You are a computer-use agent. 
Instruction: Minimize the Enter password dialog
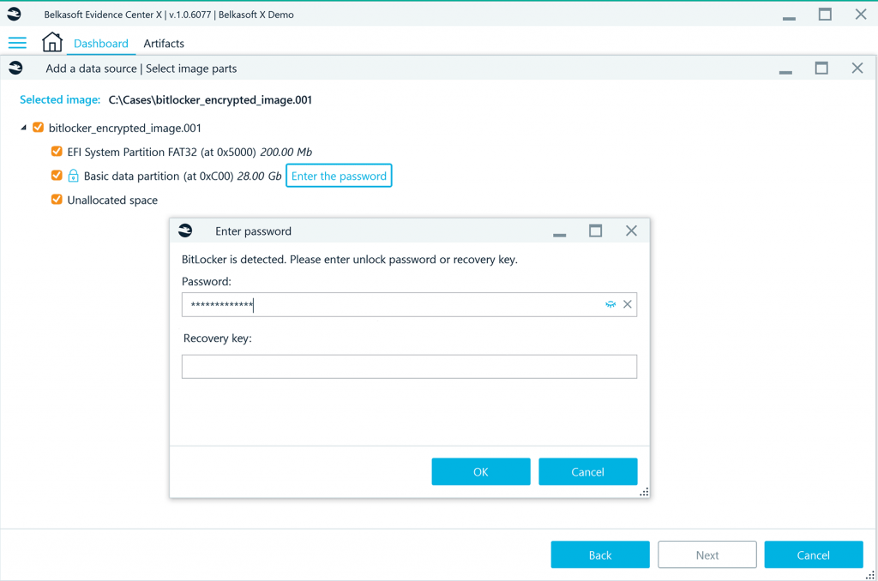point(559,235)
